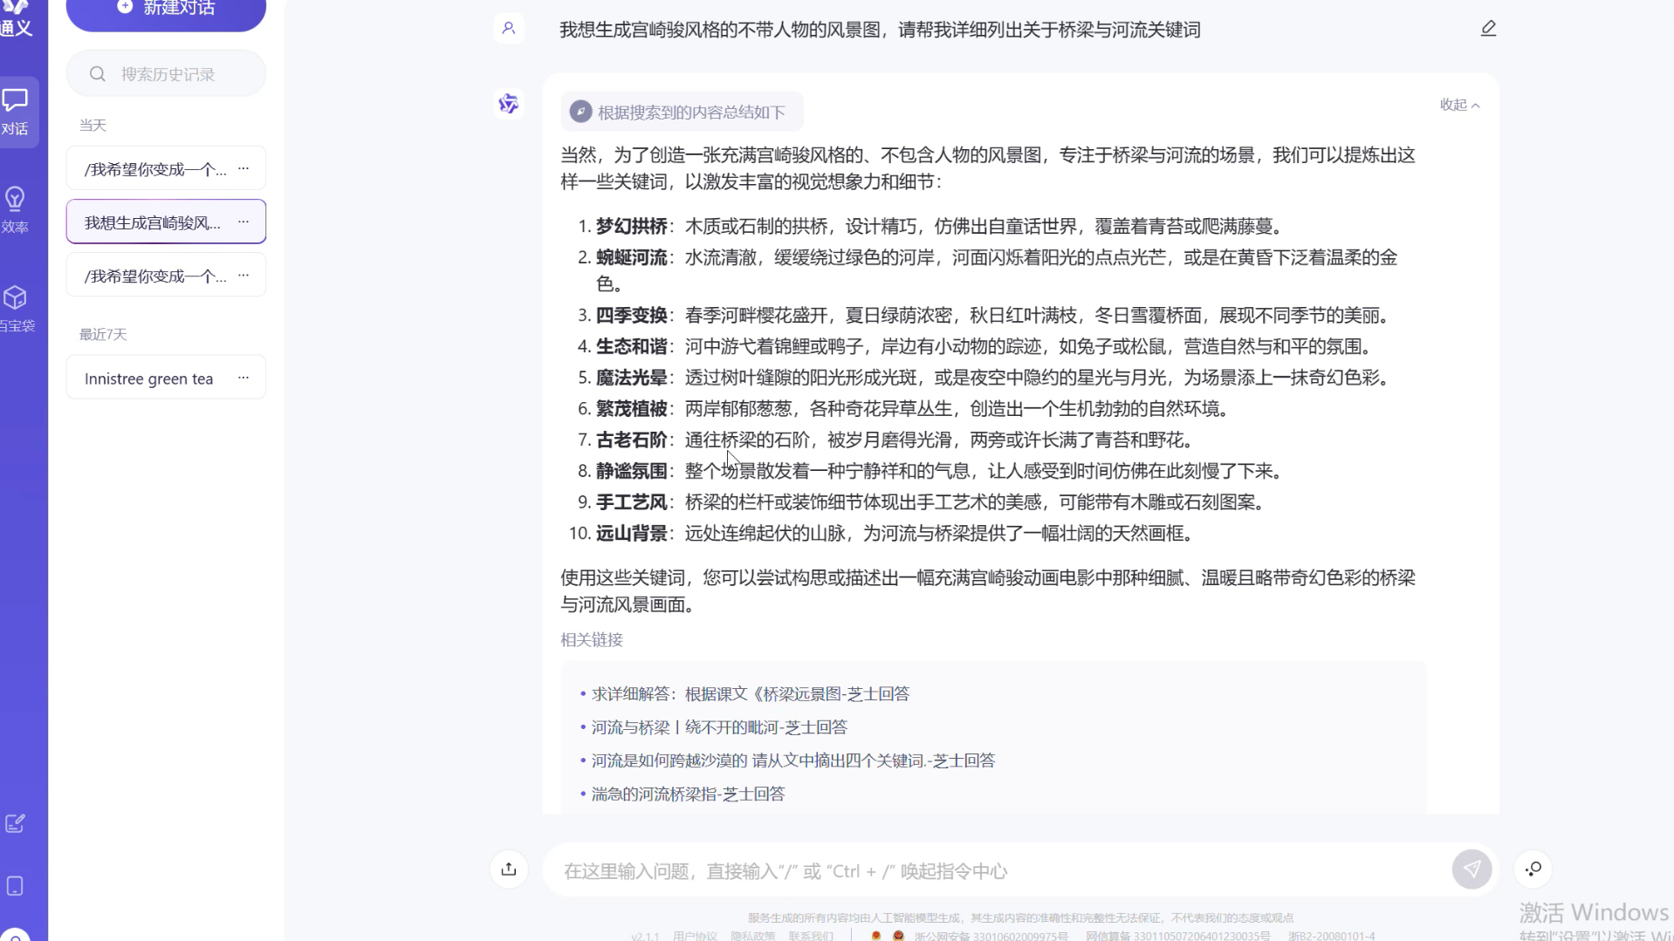
Task: Open 联系我们 footer link
Action: [811, 936]
